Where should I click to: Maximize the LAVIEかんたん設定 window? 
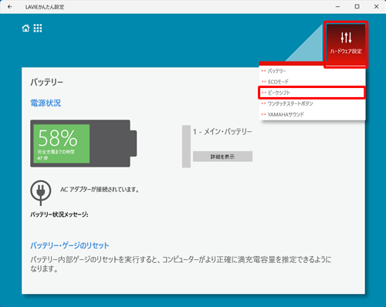pyautogui.click(x=357, y=7)
